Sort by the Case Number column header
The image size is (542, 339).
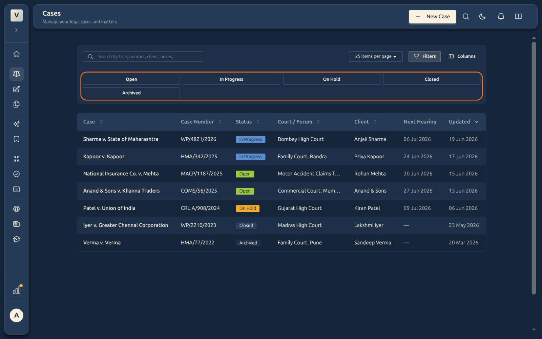[x=201, y=122]
